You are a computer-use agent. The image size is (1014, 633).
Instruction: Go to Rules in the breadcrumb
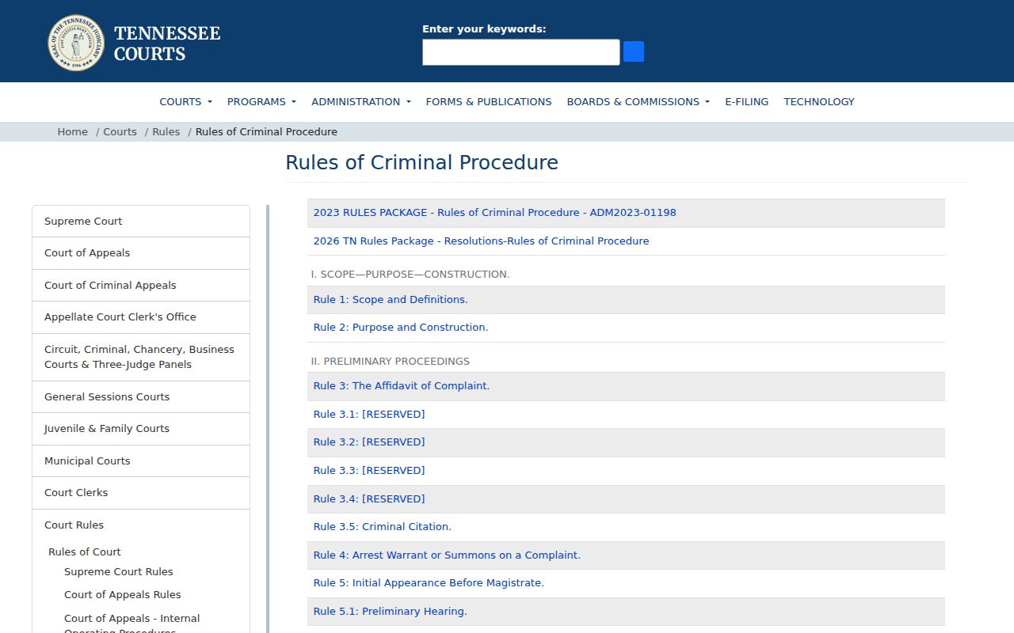point(166,132)
